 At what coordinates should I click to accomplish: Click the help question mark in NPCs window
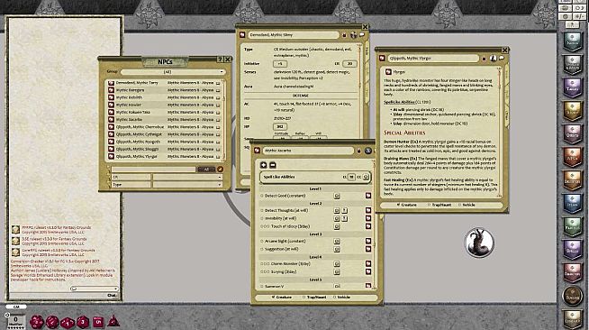pos(220,60)
